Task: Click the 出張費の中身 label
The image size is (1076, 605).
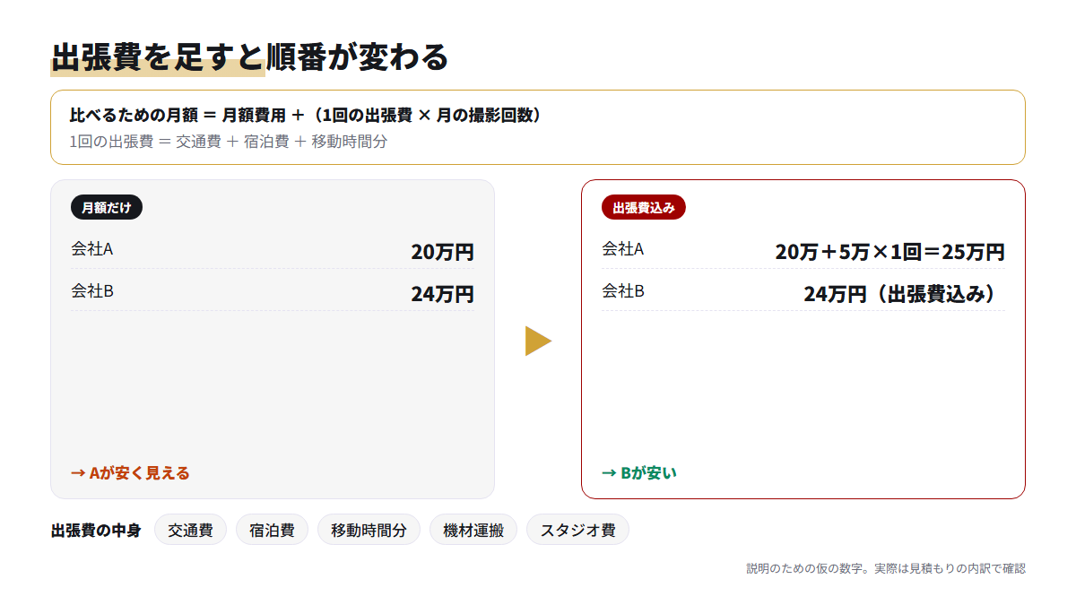Action: pos(96,530)
